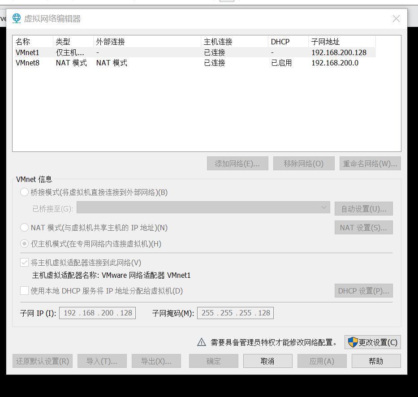Click the 帮助 button
The width and height of the screenshot is (418, 397).
(376, 361)
